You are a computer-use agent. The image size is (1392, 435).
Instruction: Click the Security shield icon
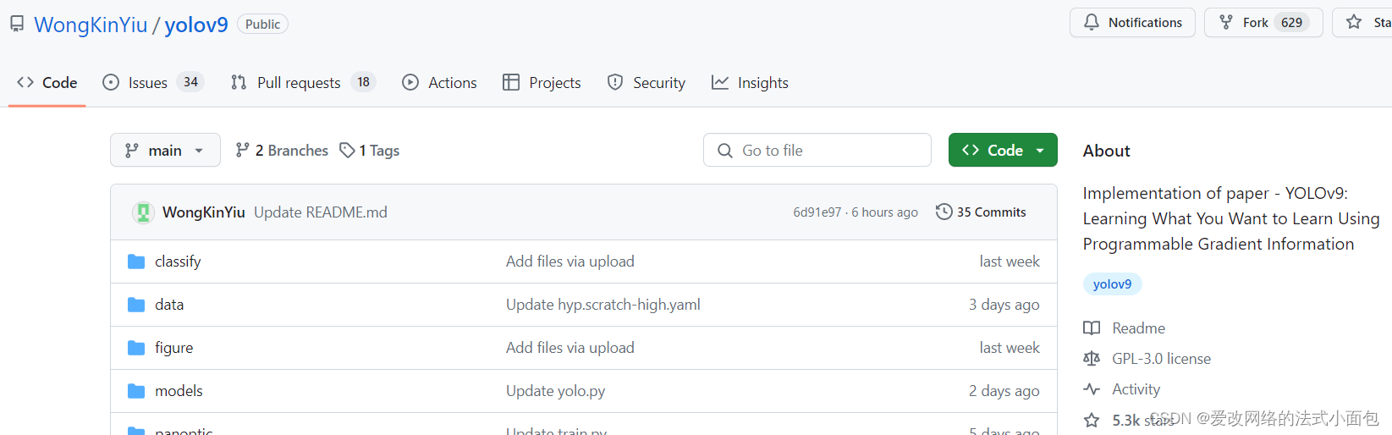pyautogui.click(x=615, y=82)
